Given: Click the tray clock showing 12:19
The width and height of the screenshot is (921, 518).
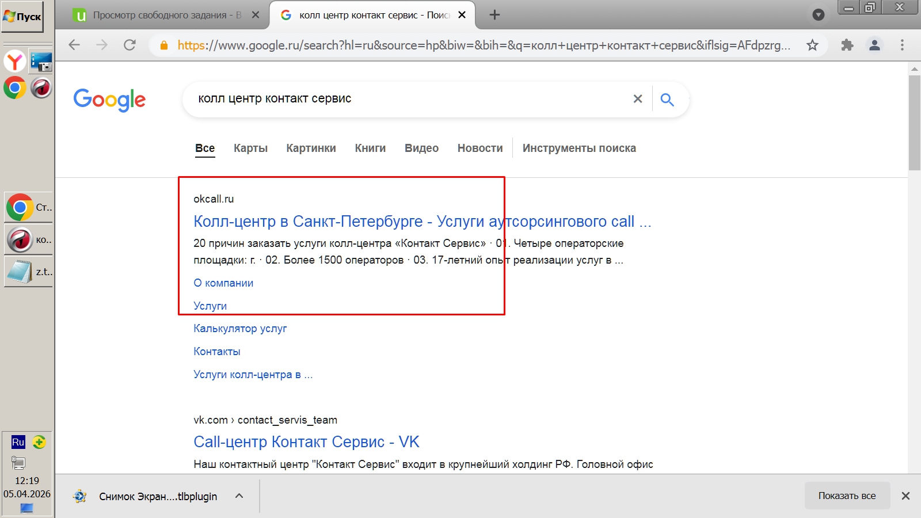Looking at the screenshot, I should click(x=27, y=481).
